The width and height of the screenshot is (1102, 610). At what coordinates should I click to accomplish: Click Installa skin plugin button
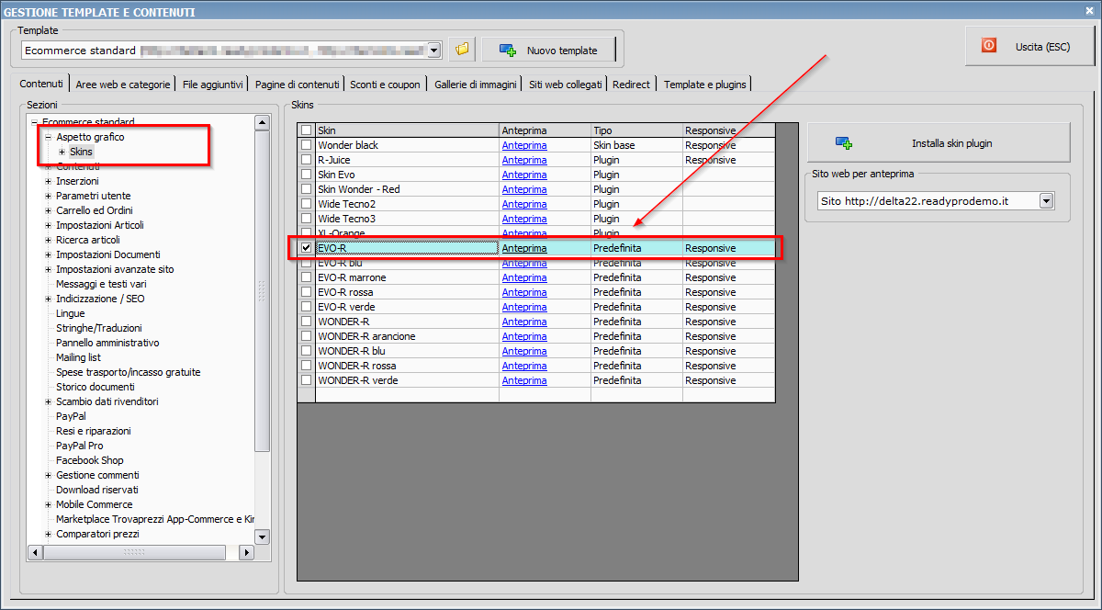click(939, 143)
